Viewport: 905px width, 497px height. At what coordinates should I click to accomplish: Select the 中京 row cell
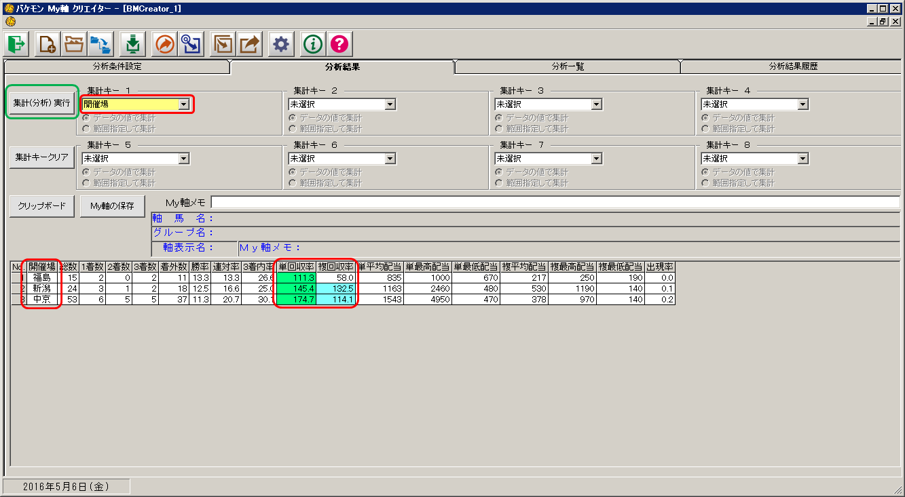(42, 299)
